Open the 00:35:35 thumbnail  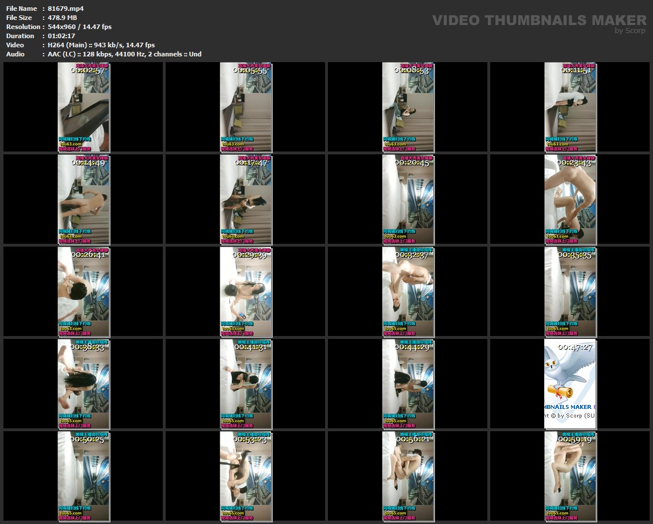tap(570, 292)
